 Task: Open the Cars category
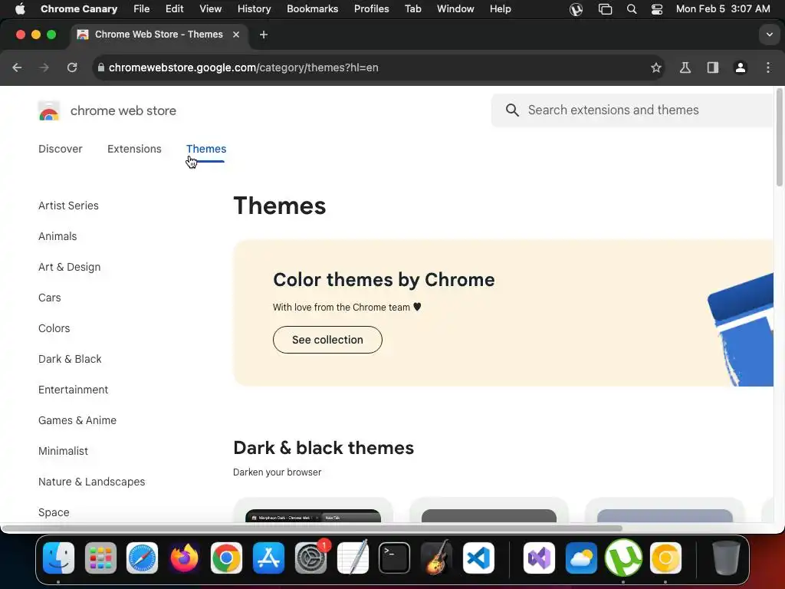(x=50, y=298)
